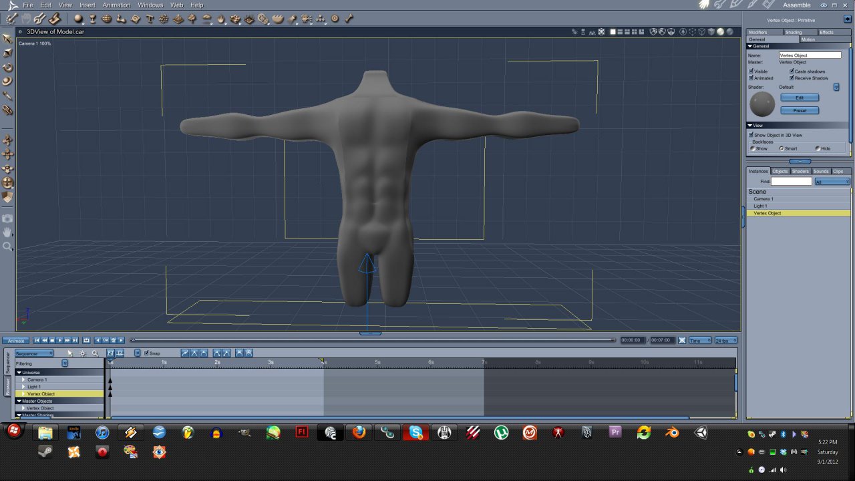Click the zoom magnifier in left toolbar
Screen dimensions: 855x481
pyautogui.click(x=8, y=247)
